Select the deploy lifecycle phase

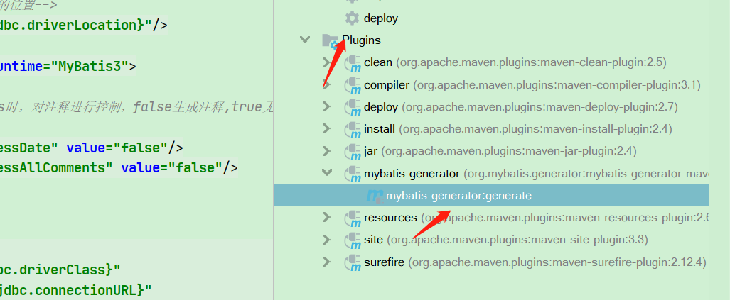(381, 18)
